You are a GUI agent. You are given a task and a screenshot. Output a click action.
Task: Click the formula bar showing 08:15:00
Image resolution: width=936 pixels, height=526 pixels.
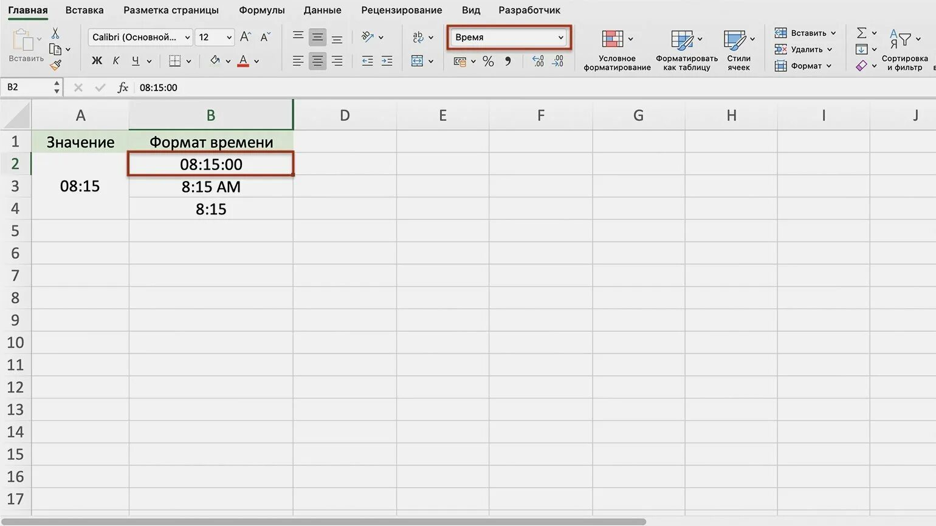pyautogui.click(x=535, y=87)
